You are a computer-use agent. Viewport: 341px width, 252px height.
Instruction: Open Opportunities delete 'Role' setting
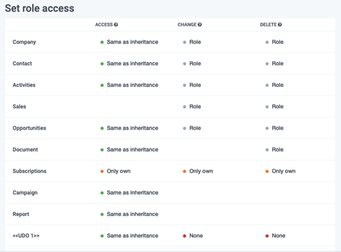click(274, 128)
